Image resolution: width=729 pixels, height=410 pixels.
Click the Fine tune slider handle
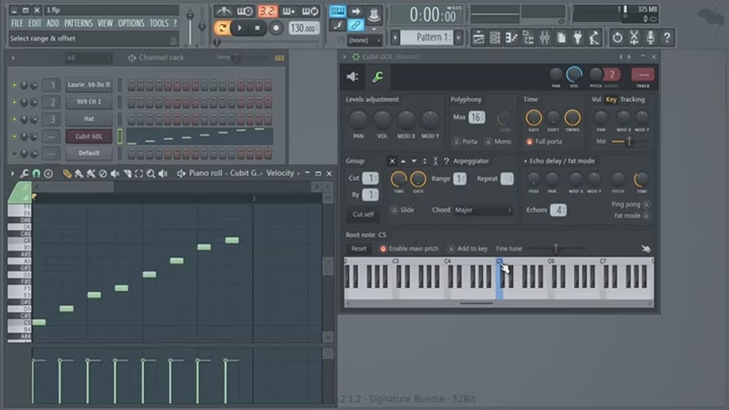click(x=555, y=249)
